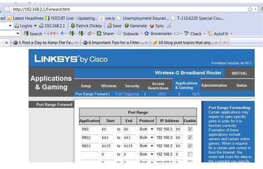Open T-110.6220 Special Course bookmark

(198, 18)
